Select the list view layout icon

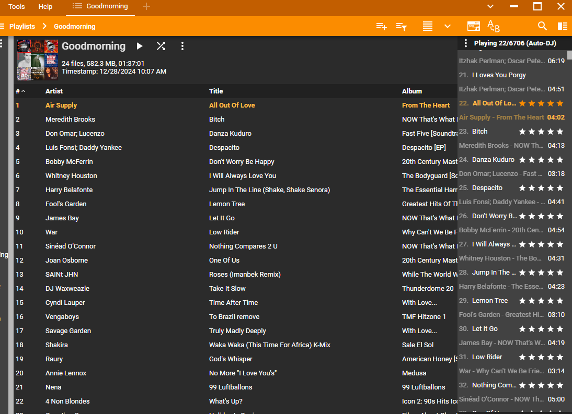pos(428,26)
